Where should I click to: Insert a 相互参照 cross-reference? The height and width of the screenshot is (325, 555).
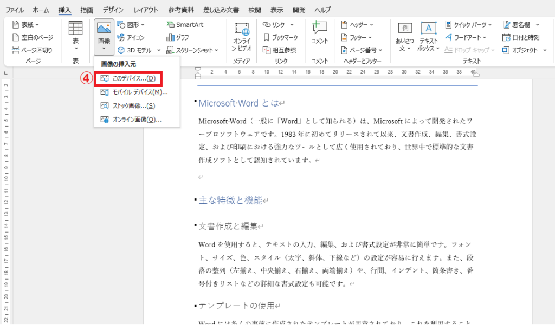[280, 50]
